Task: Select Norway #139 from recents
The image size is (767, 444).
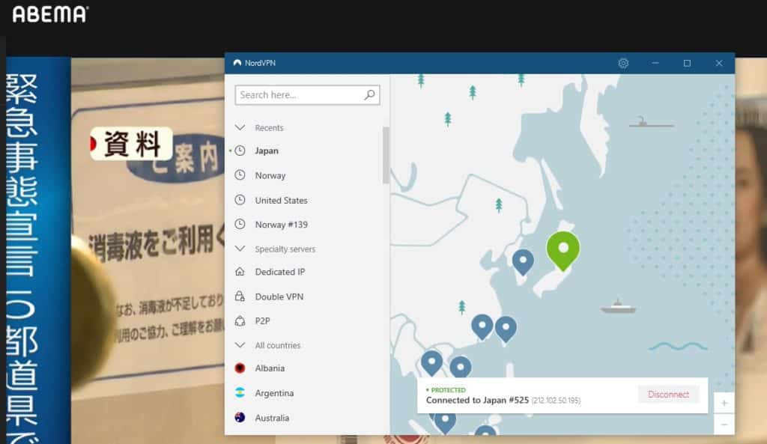Action: pos(282,225)
